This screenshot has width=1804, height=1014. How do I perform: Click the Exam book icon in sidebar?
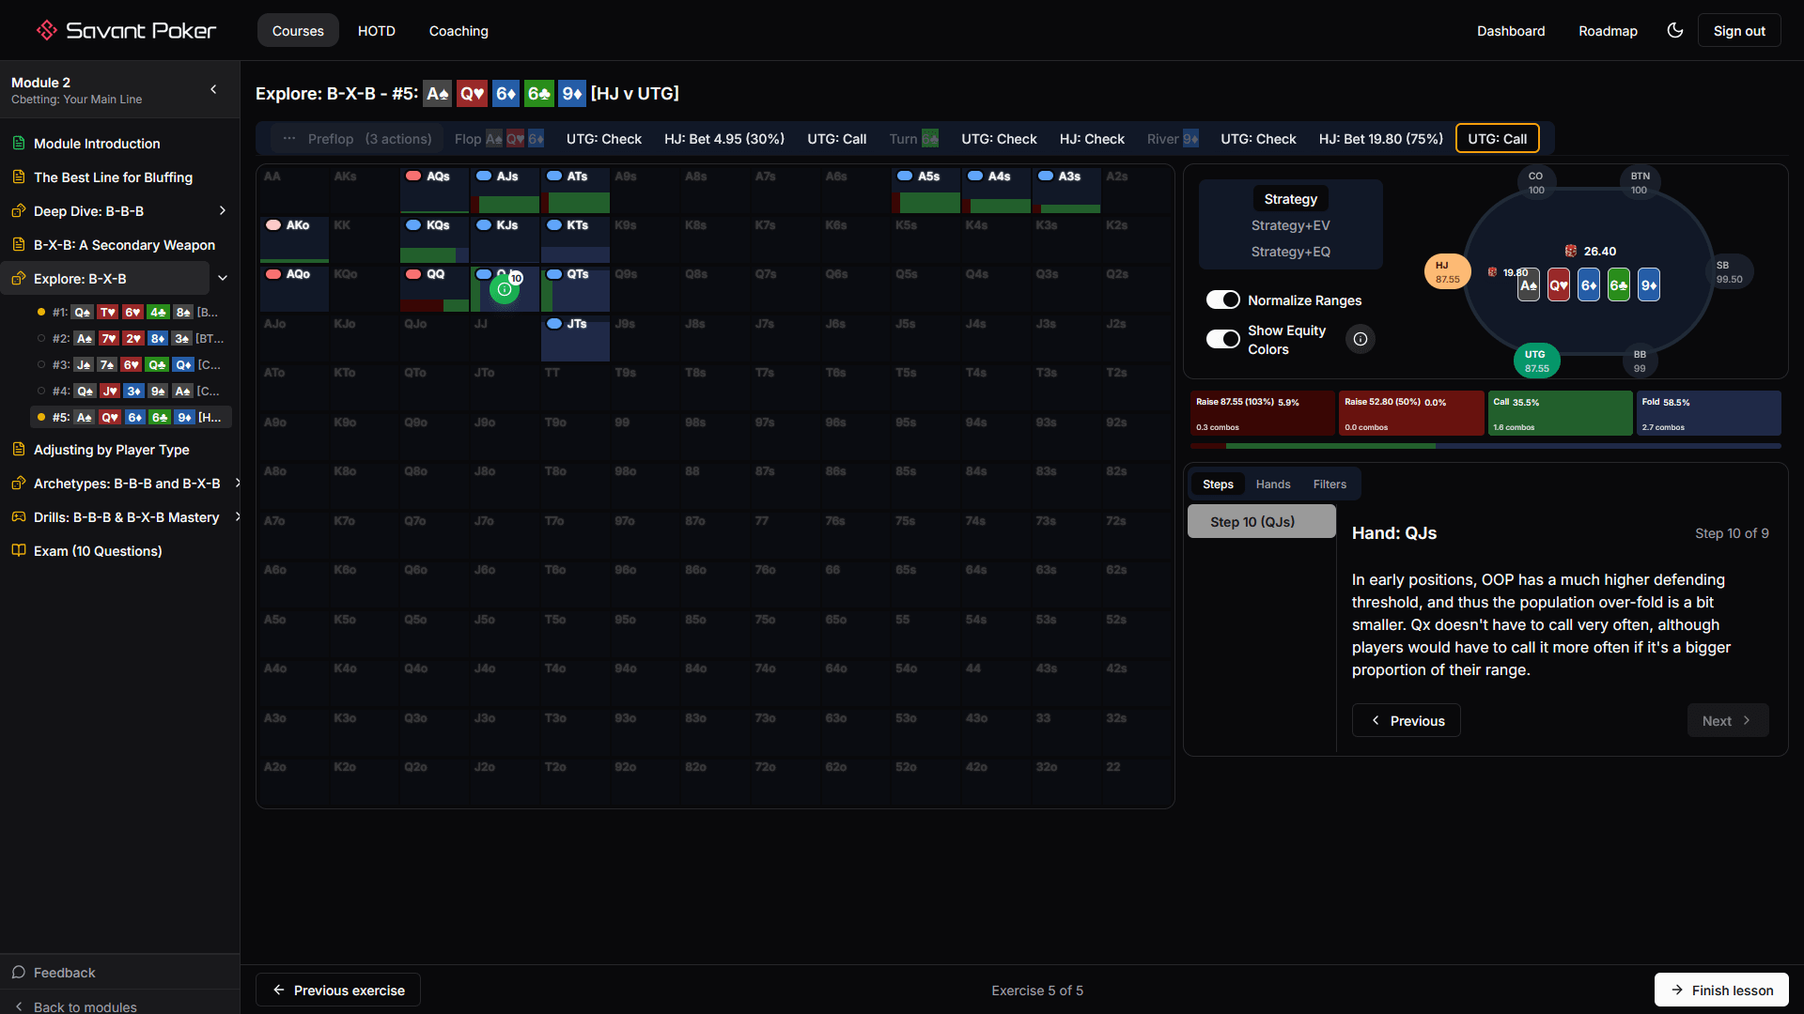tap(19, 551)
